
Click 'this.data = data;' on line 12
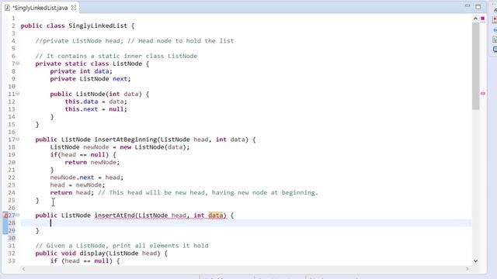pos(96,102)
